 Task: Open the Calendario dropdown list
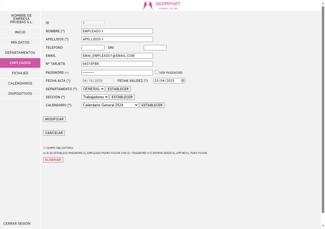click(x=110, y=105)
